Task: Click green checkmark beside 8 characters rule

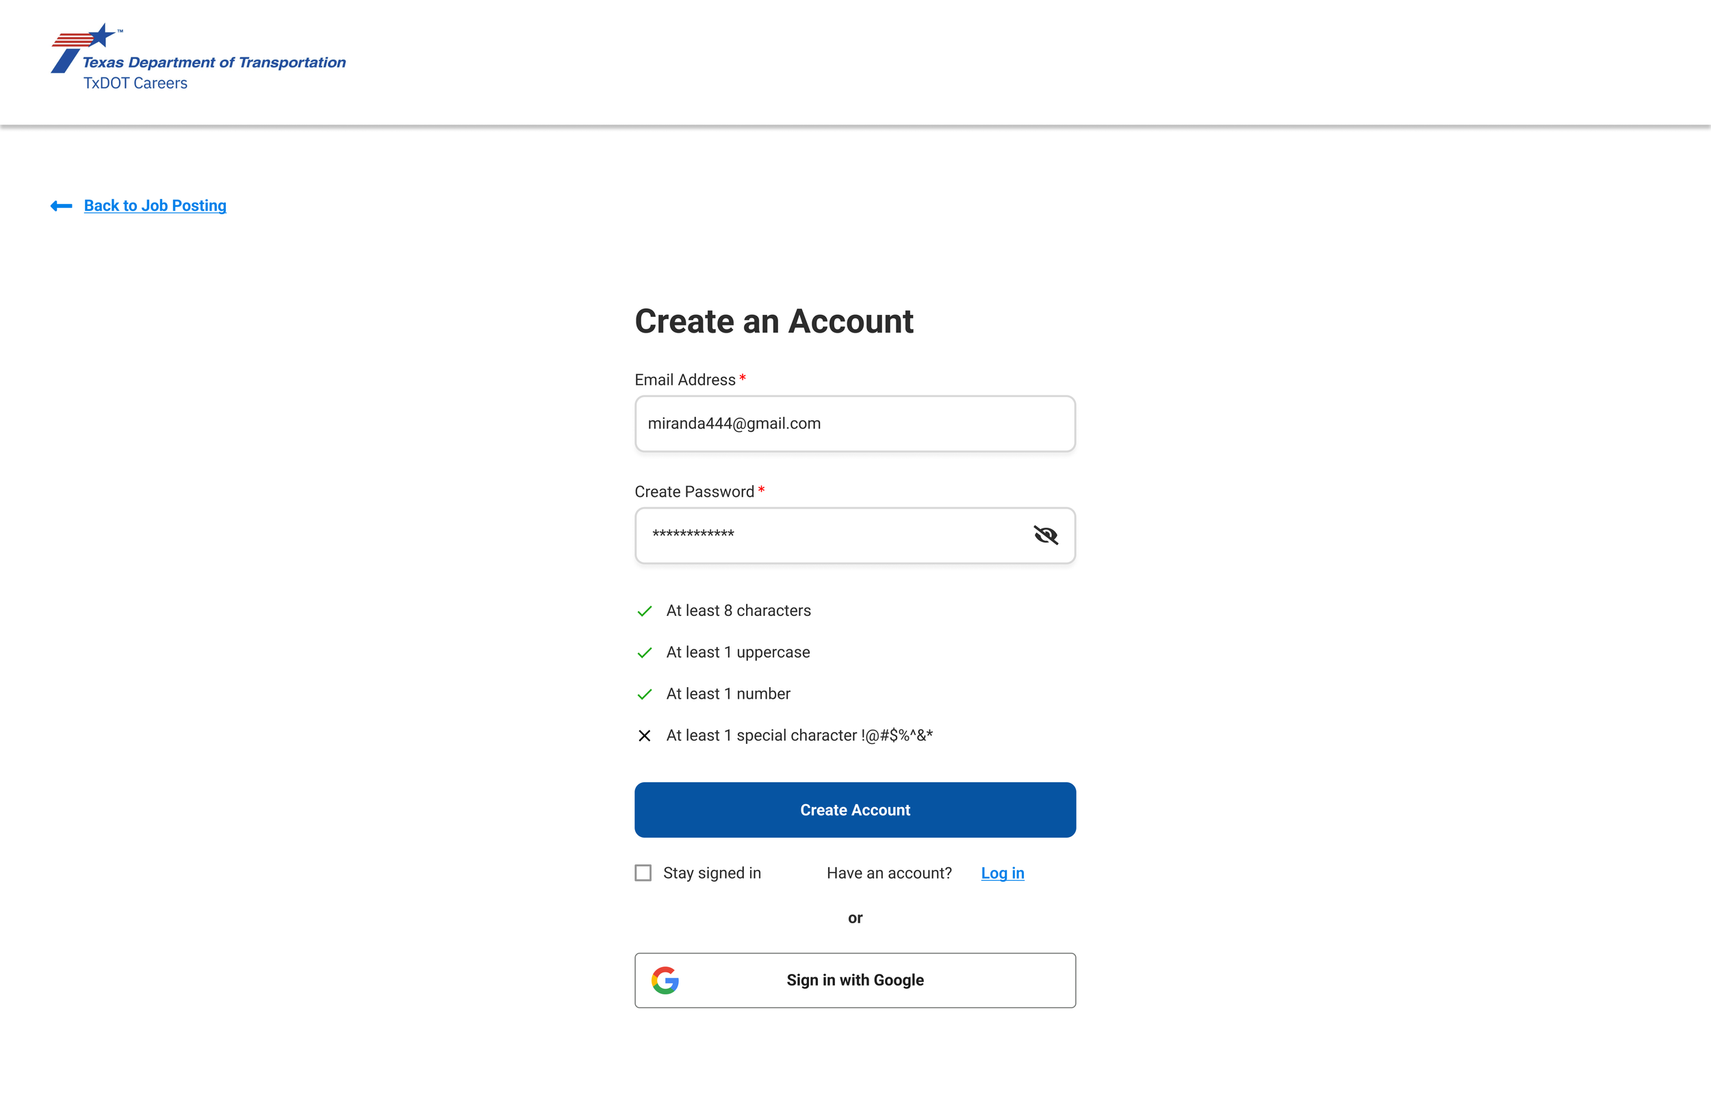Action: pyautogui.click(x=644, y=611)
